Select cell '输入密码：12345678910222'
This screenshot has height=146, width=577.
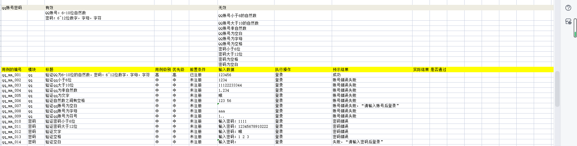(x=246, y=126)
